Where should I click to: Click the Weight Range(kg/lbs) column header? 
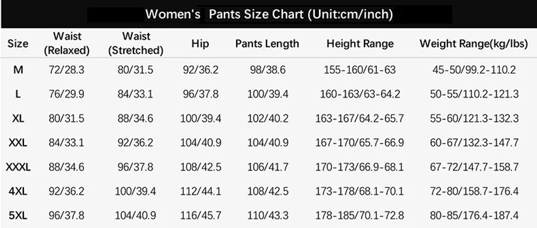474,43
